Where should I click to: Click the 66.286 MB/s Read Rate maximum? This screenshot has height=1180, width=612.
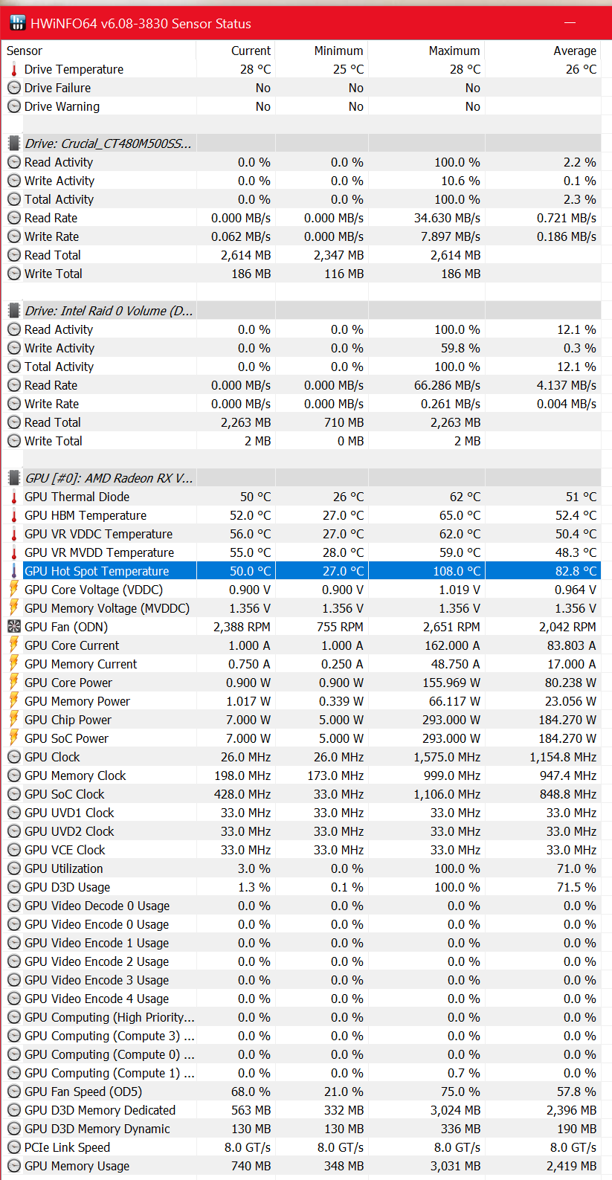pyautogui.click(x=447, y=385)
